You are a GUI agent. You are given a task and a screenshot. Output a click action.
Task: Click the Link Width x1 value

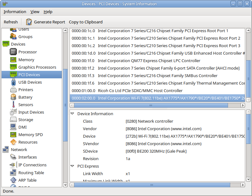(128, 174)
